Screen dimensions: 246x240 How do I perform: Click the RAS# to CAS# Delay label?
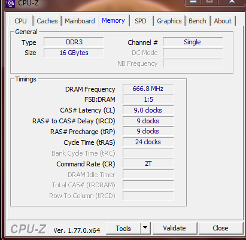[74, 121]
